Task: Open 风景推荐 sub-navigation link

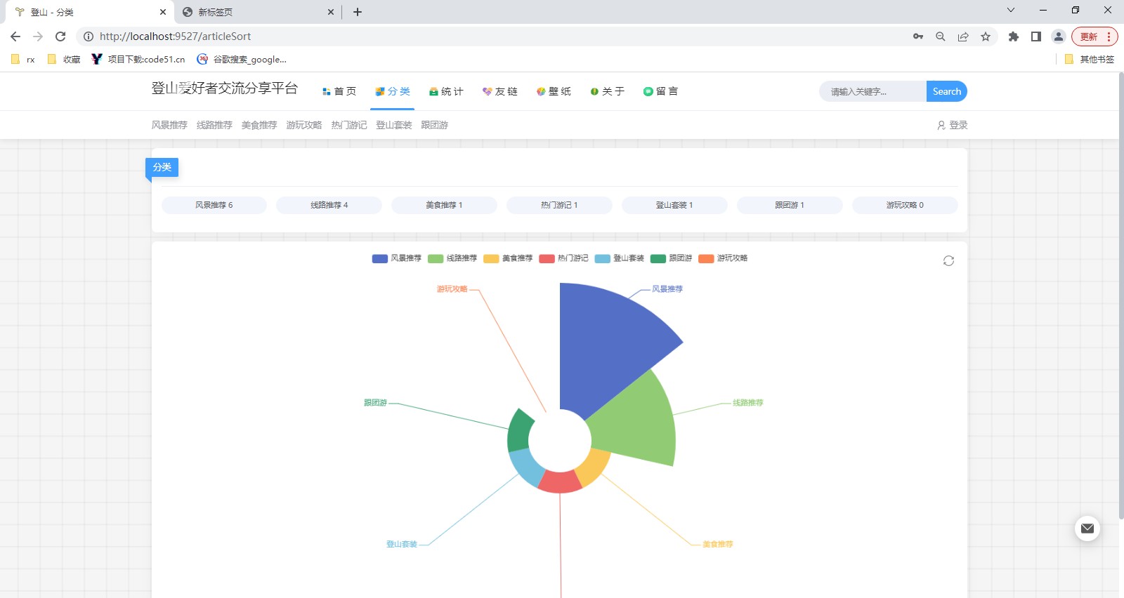Action: tap(169, 125)
